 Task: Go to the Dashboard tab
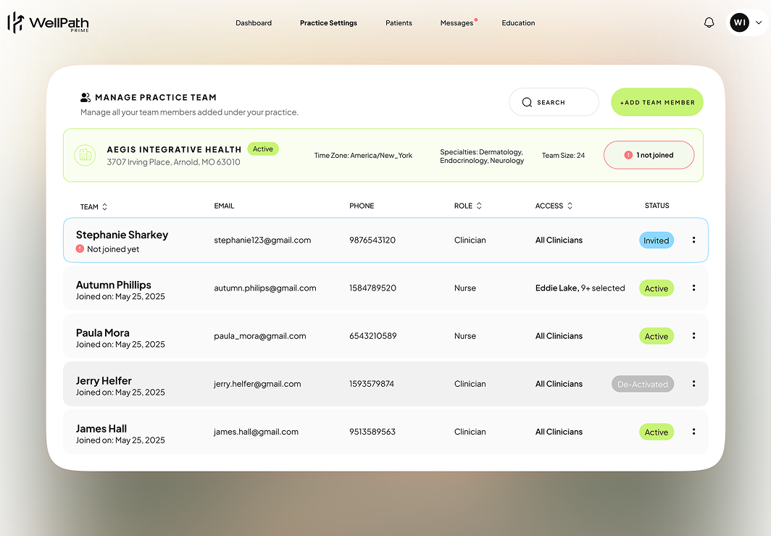[x=254, y=23]
